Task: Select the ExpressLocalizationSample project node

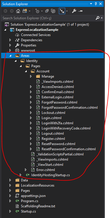Action: pyautogui.click(x=37, y=30)
